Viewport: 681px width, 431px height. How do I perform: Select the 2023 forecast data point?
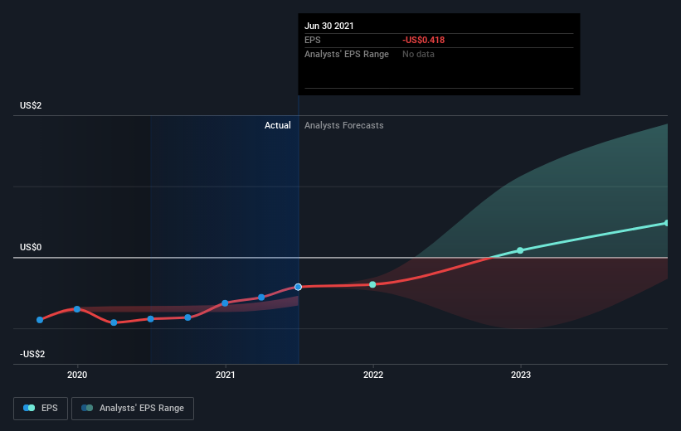(520, 250)
